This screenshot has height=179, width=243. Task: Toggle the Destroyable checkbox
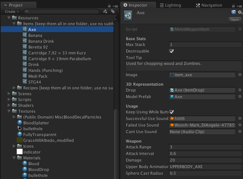tap(172, 51)
